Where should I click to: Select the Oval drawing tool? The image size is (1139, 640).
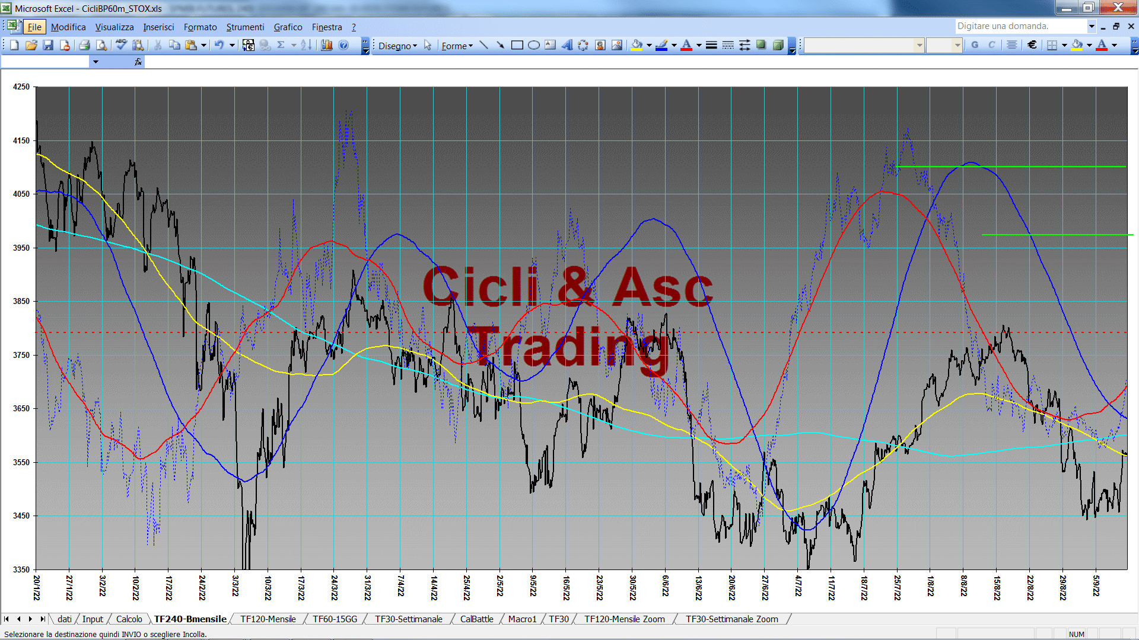(534, 45)
